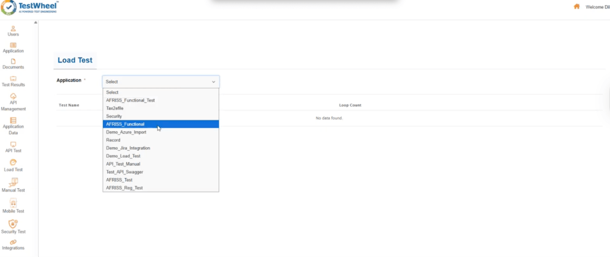610x257 pixels.
Task: Open the Users sidebar icon
Action: pos(13,28)
